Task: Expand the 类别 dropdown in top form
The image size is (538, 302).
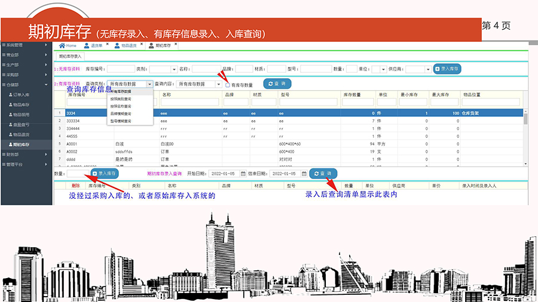Action: click(174, 69)
